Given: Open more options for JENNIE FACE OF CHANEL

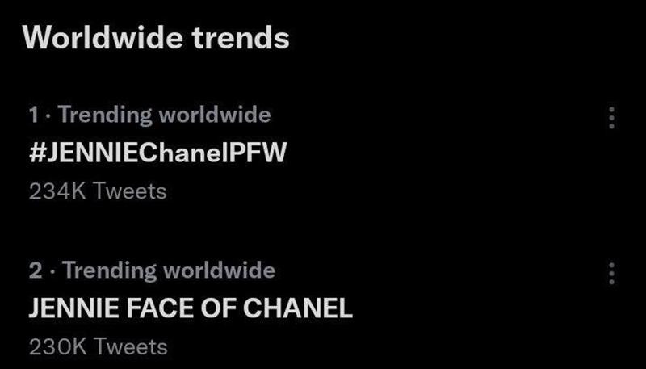Looking at the screenshot, I should click(x=611, y=273).
